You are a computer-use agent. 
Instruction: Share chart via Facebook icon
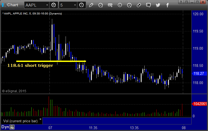167,5
